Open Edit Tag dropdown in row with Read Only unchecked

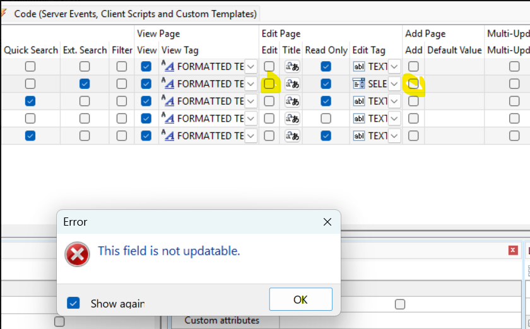pyautogui.click(x=394, y=118)
